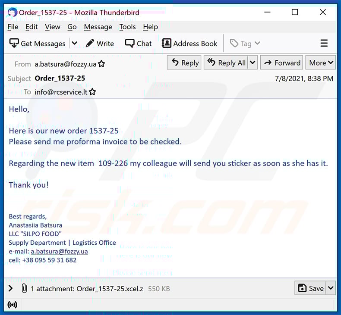Screen dimensions: 341x315
Task: Click the LLC "SILPO FOOD" signature line
Action: point(35,234)
